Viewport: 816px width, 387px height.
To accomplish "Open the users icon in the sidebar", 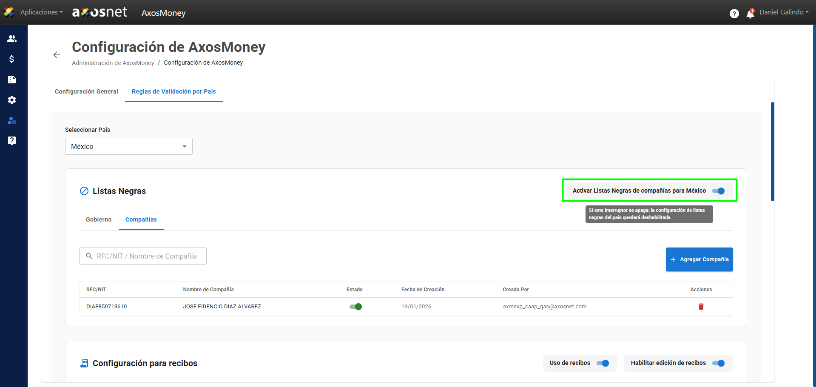I will tap(12, 39).
